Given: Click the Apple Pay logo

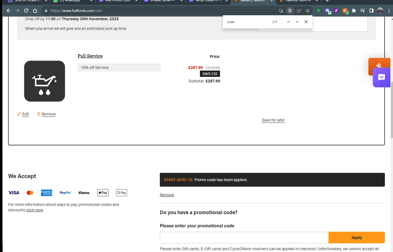Looking at the screenshot, I should tap(103, 193).
